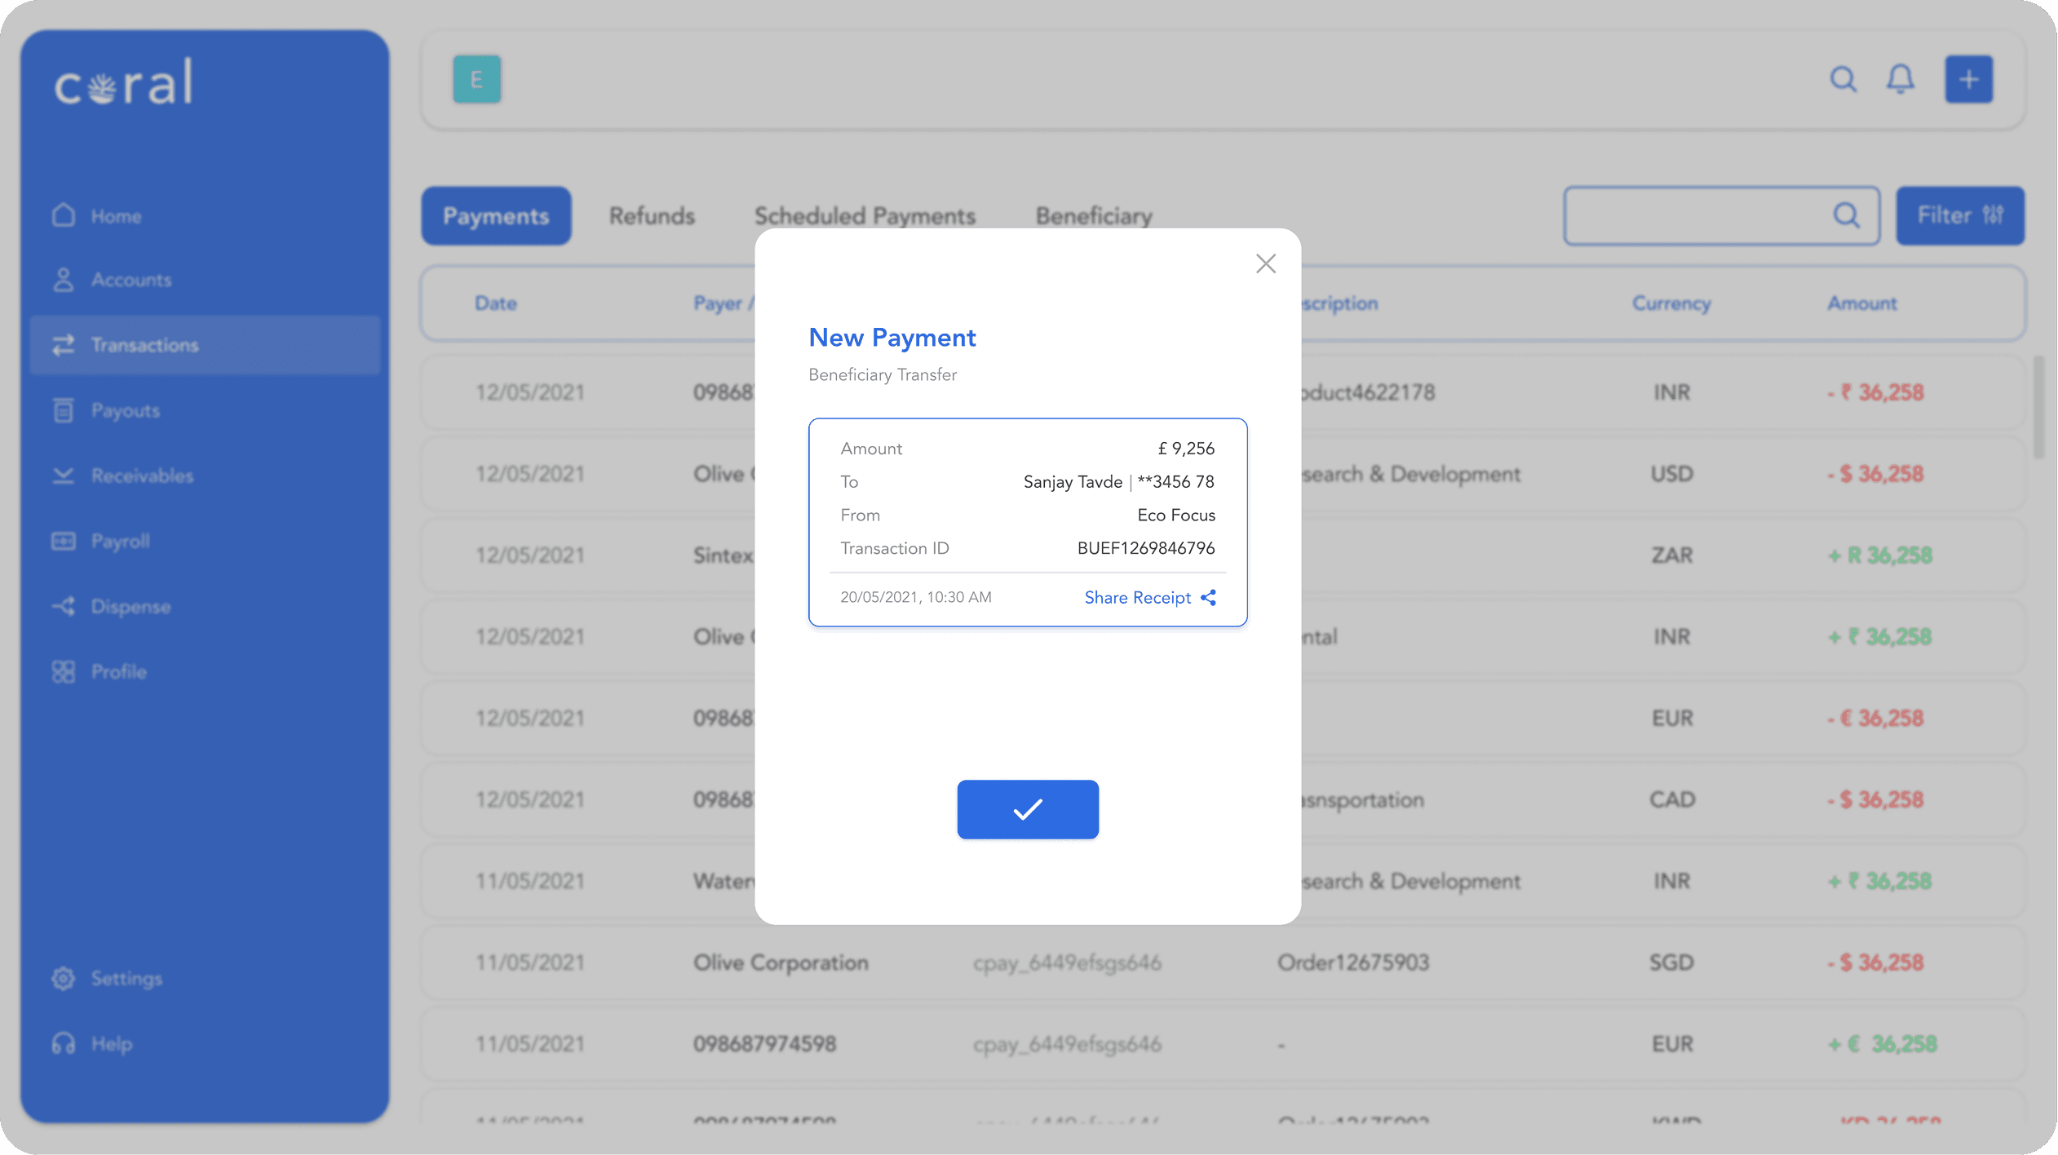The image size is (2058, 1155).
Task: Open the teal E profile avatar
Action: [476, 79]
